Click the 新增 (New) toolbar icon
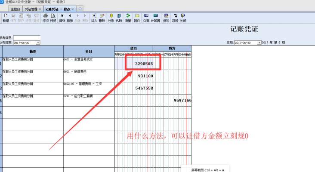Image resolution: width=315 pixels, height=172 pixels. click(6, 18)
